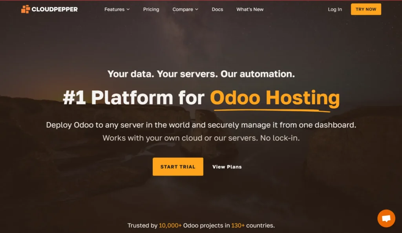Click the Odoo Hosting headline text
Screen dimensions: 402x233
[275, 98]
